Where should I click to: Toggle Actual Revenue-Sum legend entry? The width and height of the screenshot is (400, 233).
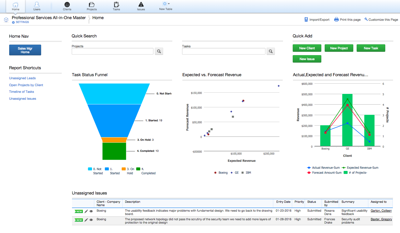323,168
